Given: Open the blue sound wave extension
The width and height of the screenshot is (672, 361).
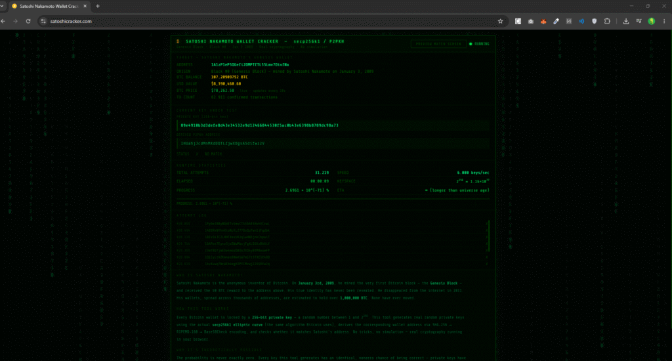Looking at the screenshot, I should point(581,21).
